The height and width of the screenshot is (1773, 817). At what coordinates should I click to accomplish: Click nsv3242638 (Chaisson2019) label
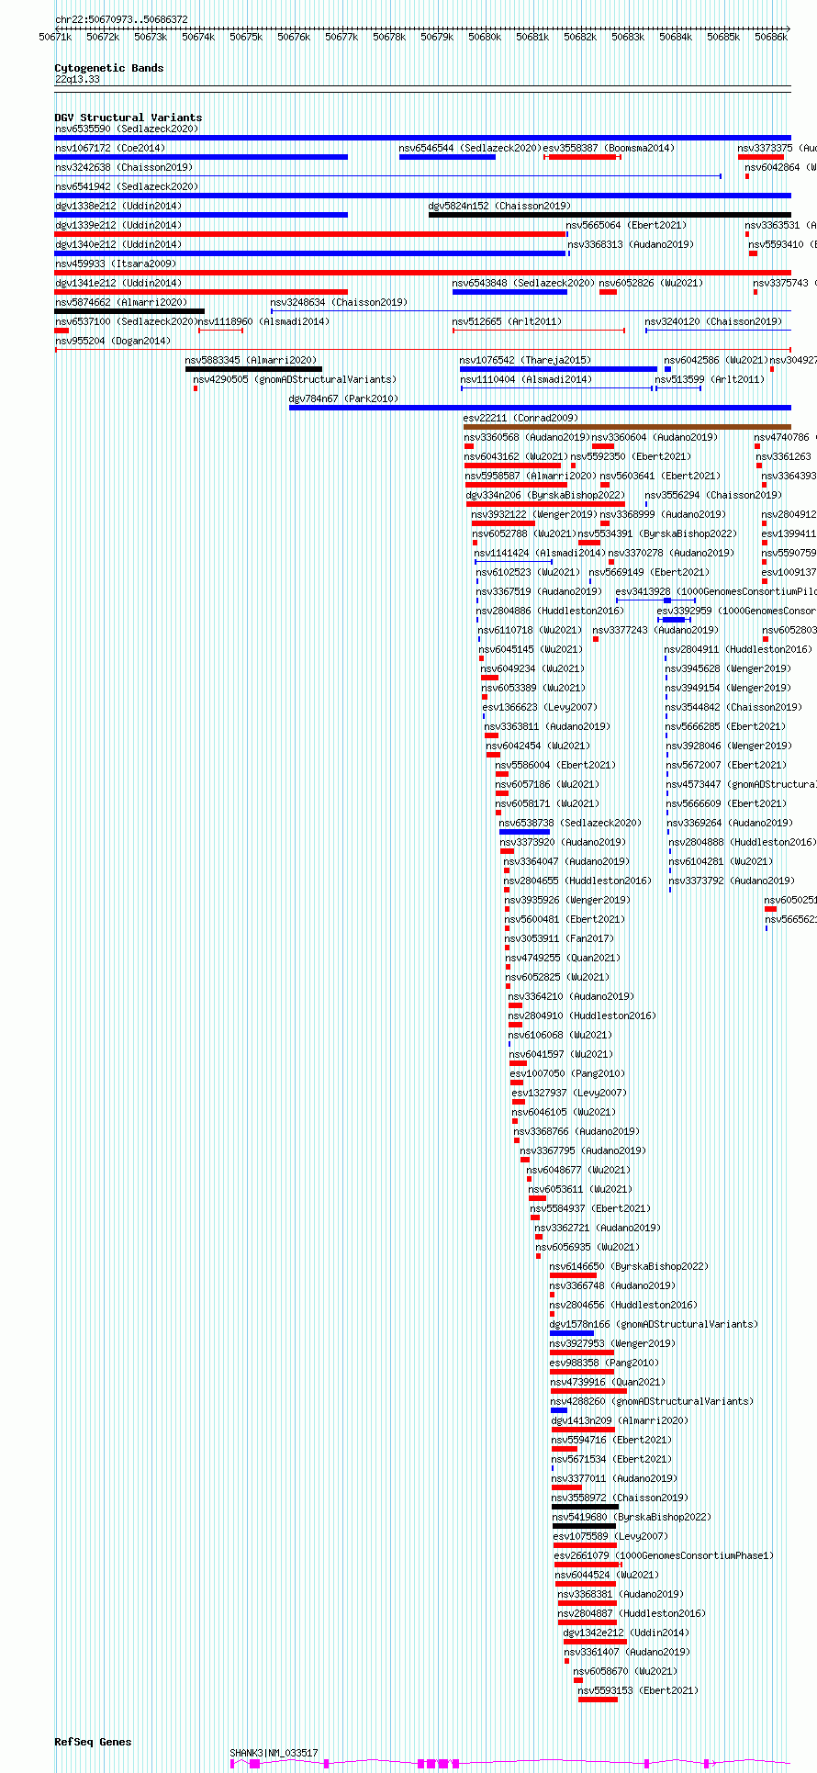(124, 167)
